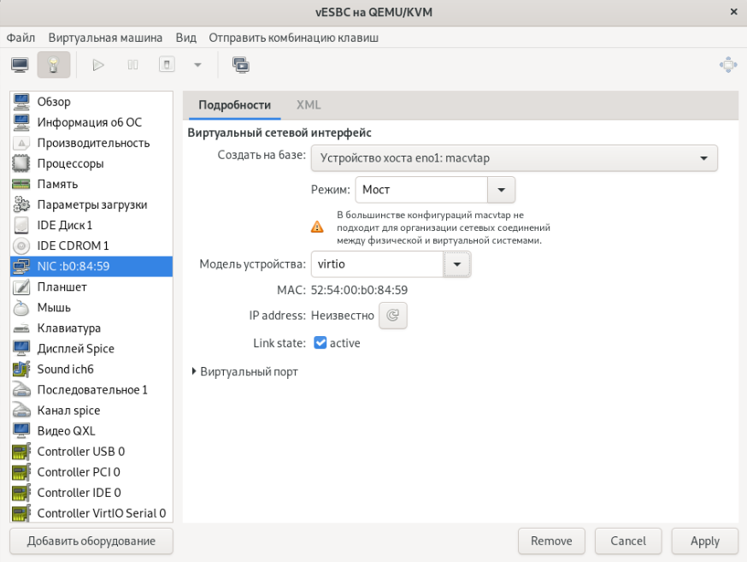Click the graphical console monitor toolbar icon

(20, 64)
